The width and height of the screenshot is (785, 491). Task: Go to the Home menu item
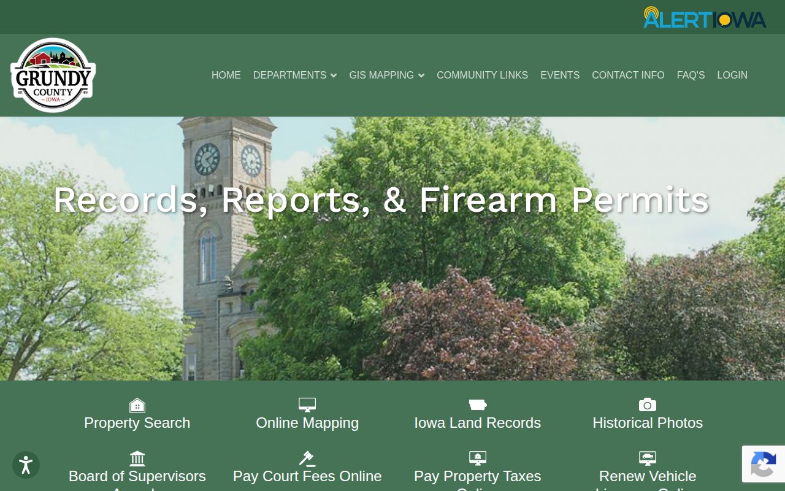tap(226, 75)
